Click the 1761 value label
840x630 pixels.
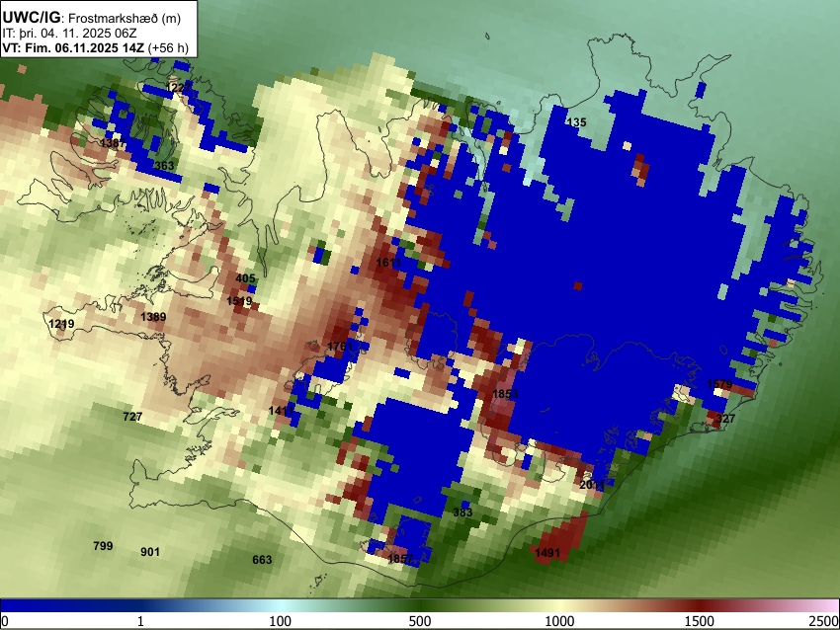[x=340, y=347]
